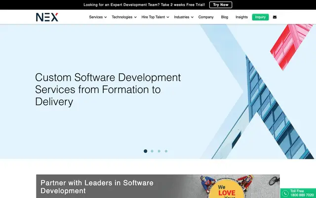Click the toll free phone icon

pyautogui.click(x=285, y=194)
